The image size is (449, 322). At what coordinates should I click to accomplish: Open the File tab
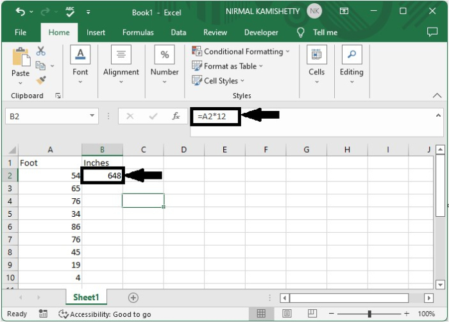(21, 32)
